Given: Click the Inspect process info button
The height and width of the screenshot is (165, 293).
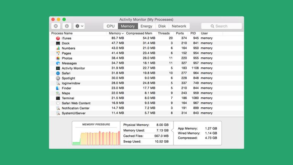Looking at the screenshot, I should [67, 26].
